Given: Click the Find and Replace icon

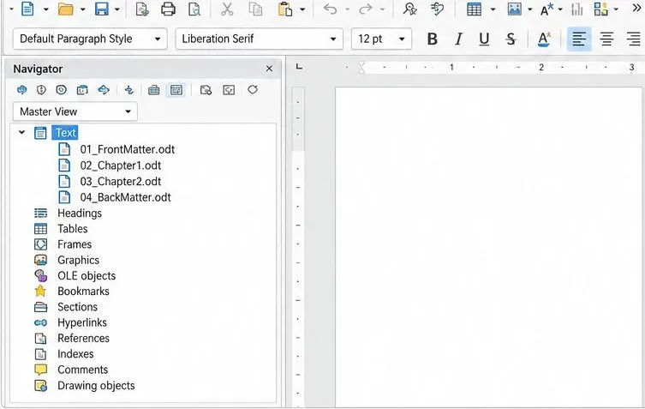Looking at the screenshot, I should [409, 9].
